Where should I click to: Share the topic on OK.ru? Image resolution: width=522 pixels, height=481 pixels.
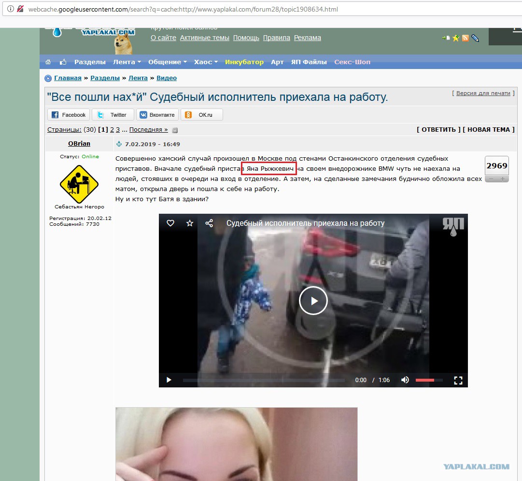click(202, 115)
